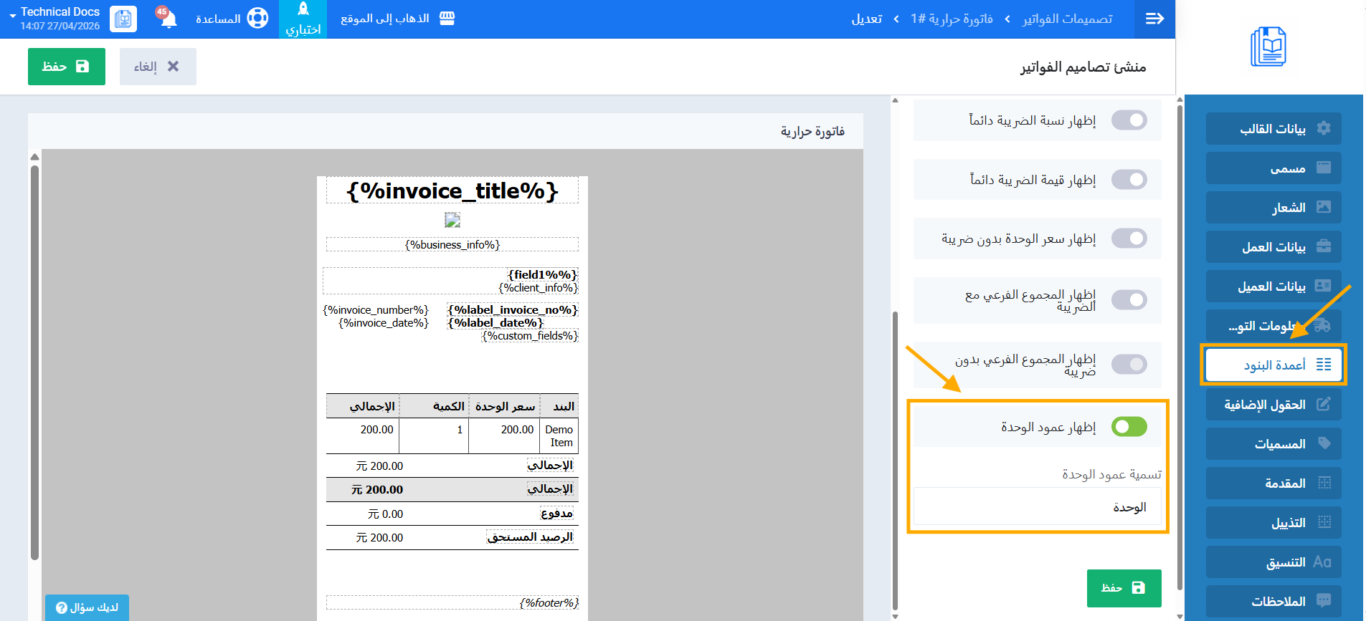Screen dimensions: 1366x621
Task: Click the settings panel vertical scrollbar
Action: pos(895,458)
